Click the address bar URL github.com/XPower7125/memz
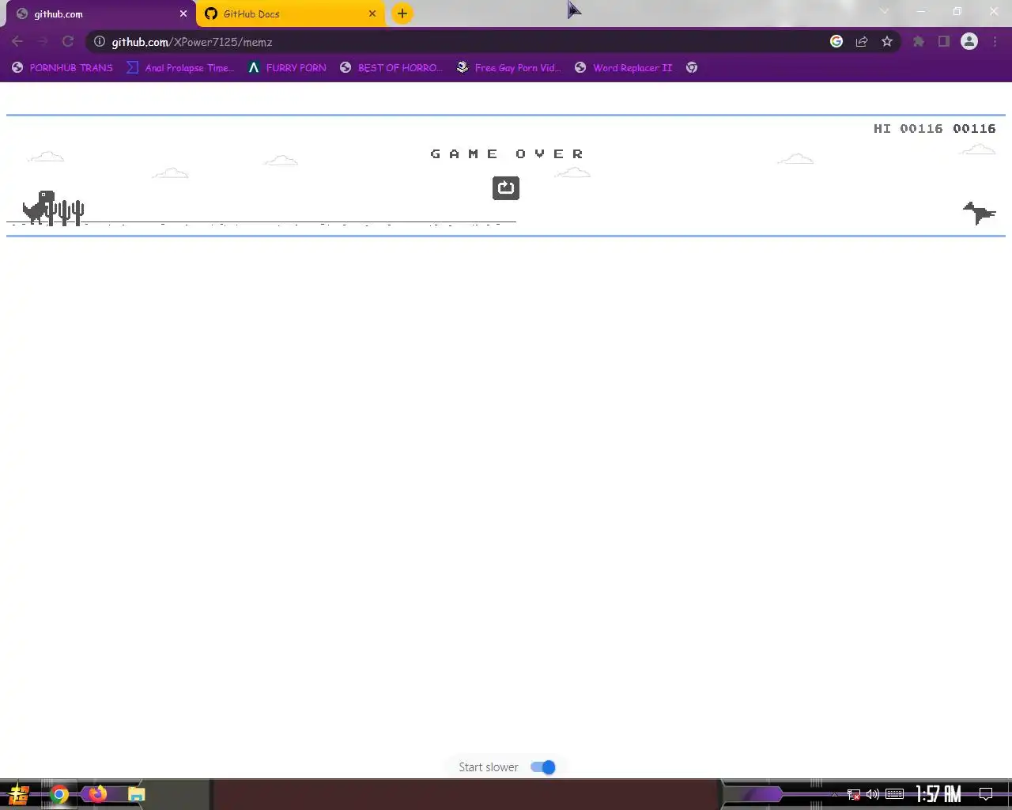Screen dimensions: 1012x810 [x=192, y=42]
